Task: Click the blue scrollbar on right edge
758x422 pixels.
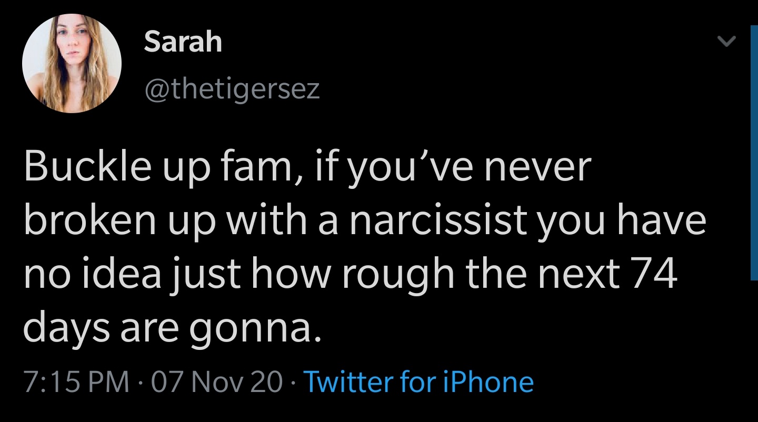Action: tap(753, 153)
